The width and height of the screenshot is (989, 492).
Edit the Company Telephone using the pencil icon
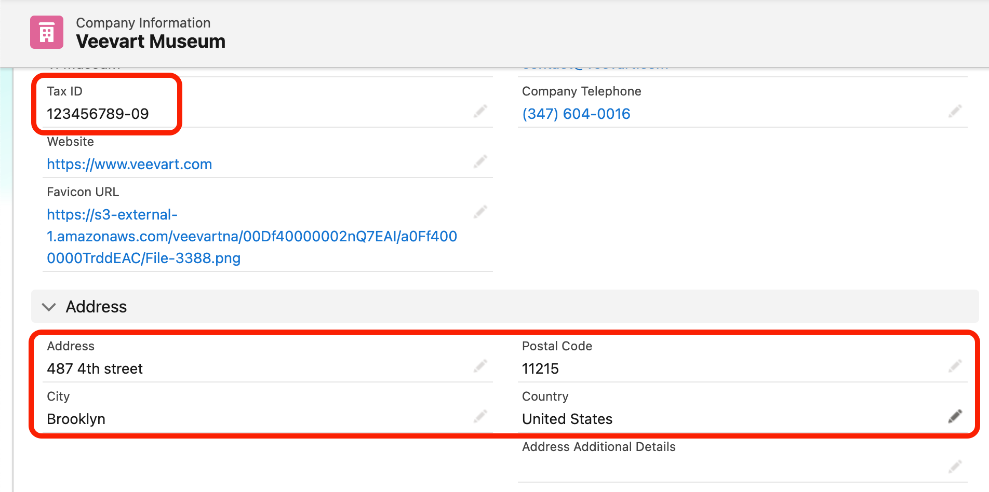coord(956,112)
